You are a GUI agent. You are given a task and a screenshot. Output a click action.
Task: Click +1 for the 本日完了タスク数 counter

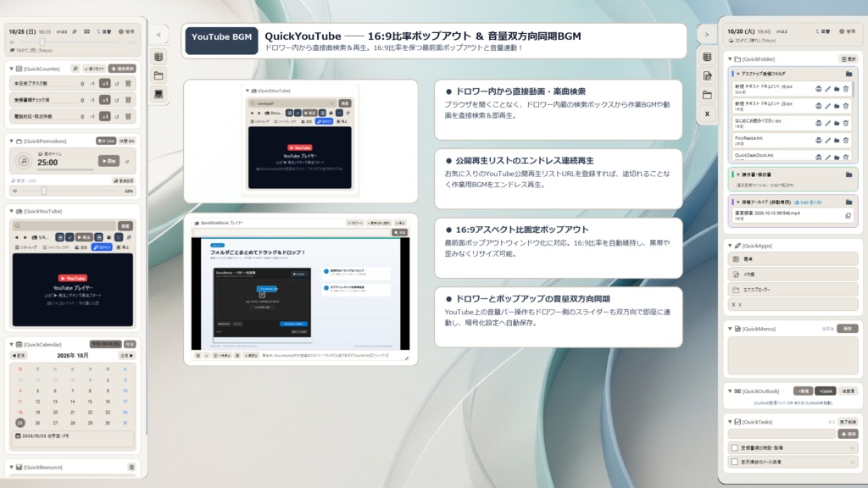[104, 84]
